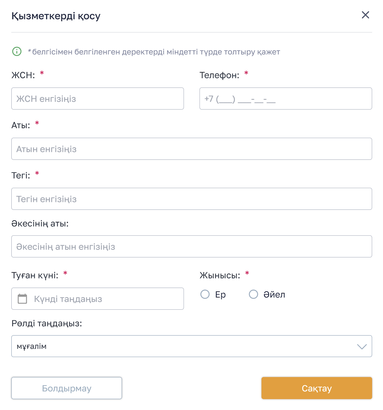The height and width of the screenshot is (410, 383).
Task: Close the Қызметкерді қосу dialog
Action: 365,15
